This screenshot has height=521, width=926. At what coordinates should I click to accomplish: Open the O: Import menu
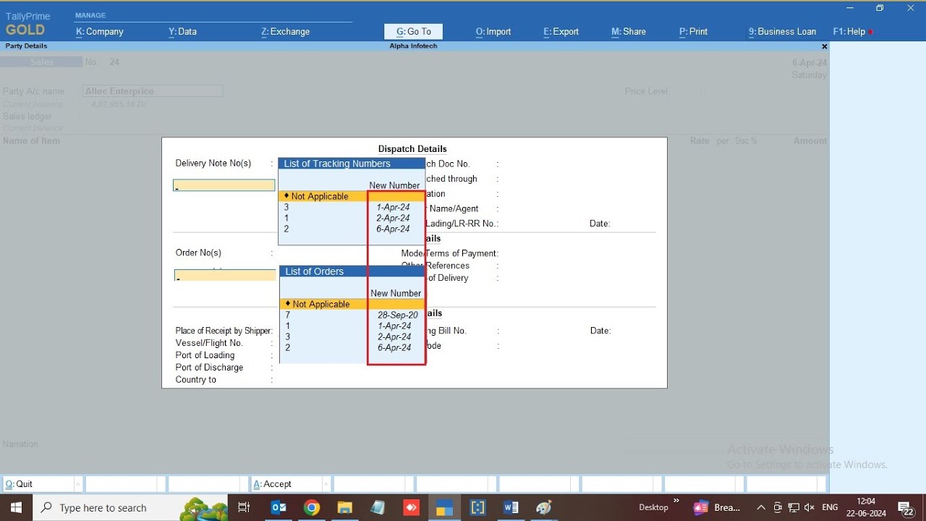493,32
